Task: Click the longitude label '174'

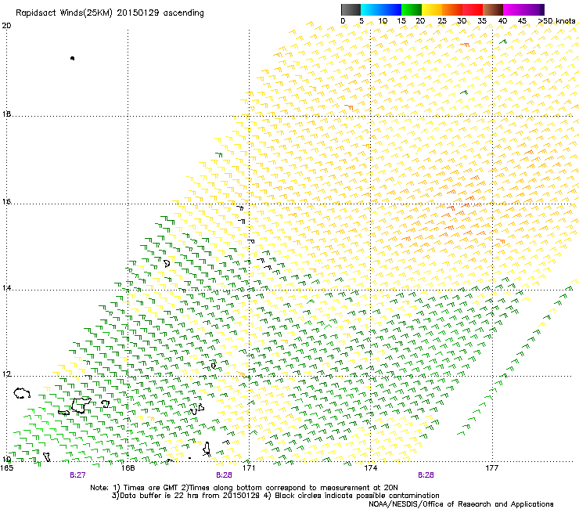Action: tap(370, 468)
